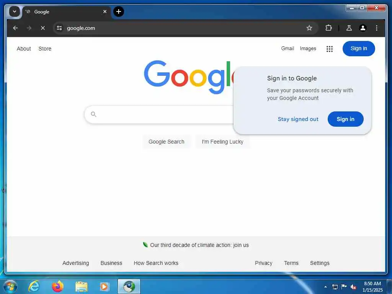Open the About link
Screen dimensions: 392x294
point(24,49)
